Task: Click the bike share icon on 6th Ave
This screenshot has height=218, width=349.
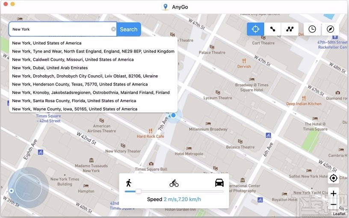Action: 269,135
